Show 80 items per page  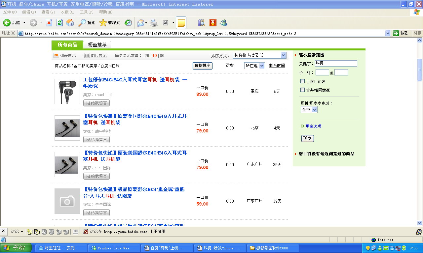click(x=162, y=56)
